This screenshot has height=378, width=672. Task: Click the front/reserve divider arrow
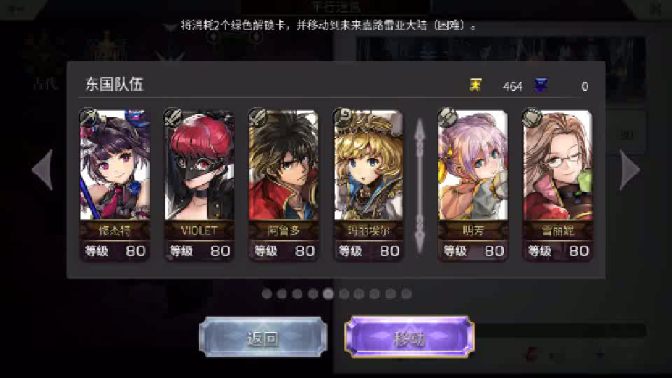[x=420, y=185]
